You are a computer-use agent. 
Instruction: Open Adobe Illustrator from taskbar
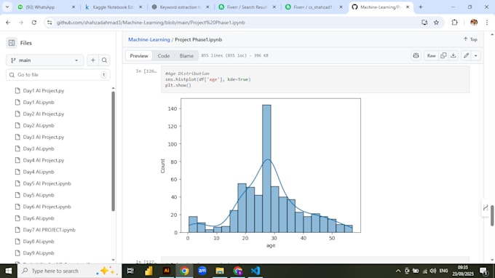tap(167, 271)
